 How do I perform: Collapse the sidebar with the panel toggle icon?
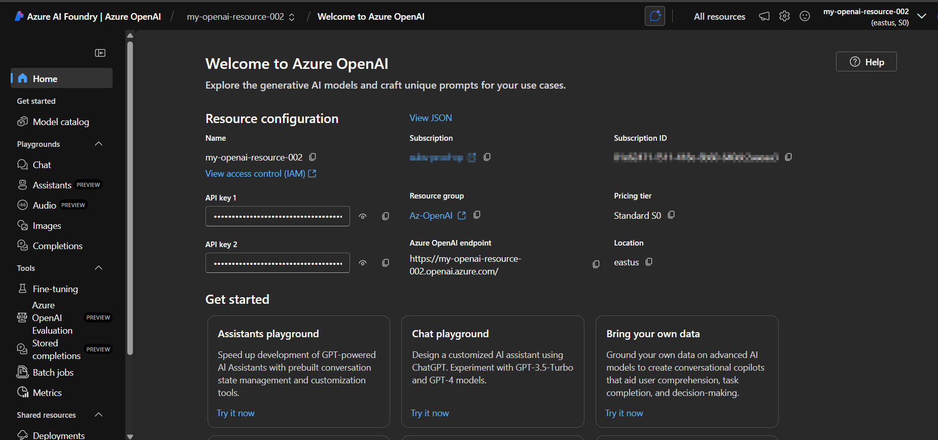point(100,53)
